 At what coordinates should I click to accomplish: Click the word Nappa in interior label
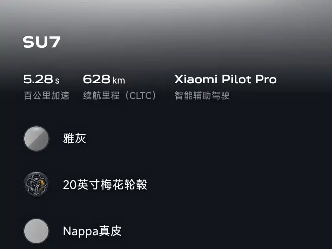pos(81,231)
